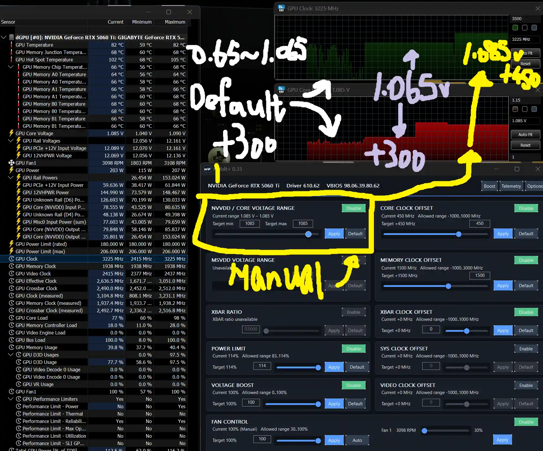Disable the Core Clock Offset control

(526, 208)
